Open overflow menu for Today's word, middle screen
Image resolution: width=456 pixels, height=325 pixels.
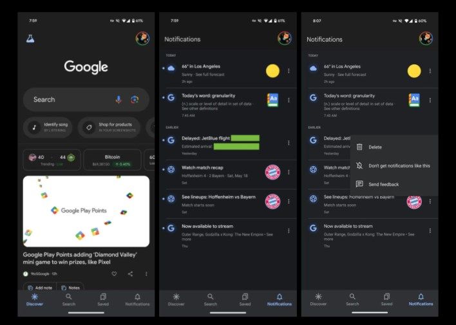[x=289, y=100]
